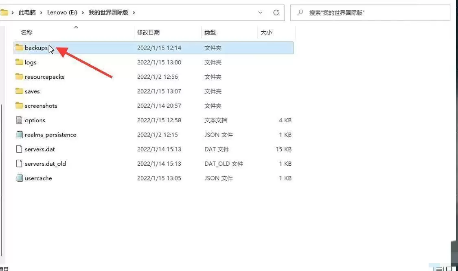Click the logs folder icon
The width and height of the screenshot is (458, 271).
coord(19,62)
